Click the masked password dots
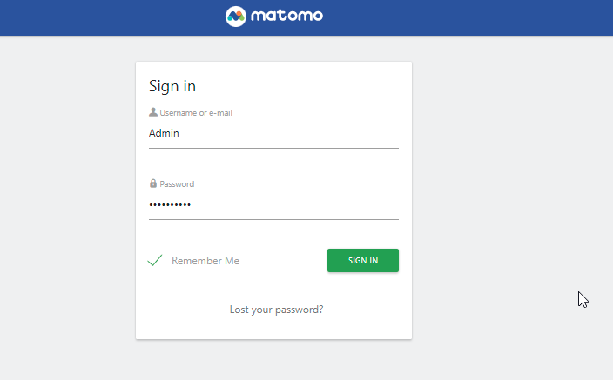Viewport: 613px width, 380px height. point(170,205)
